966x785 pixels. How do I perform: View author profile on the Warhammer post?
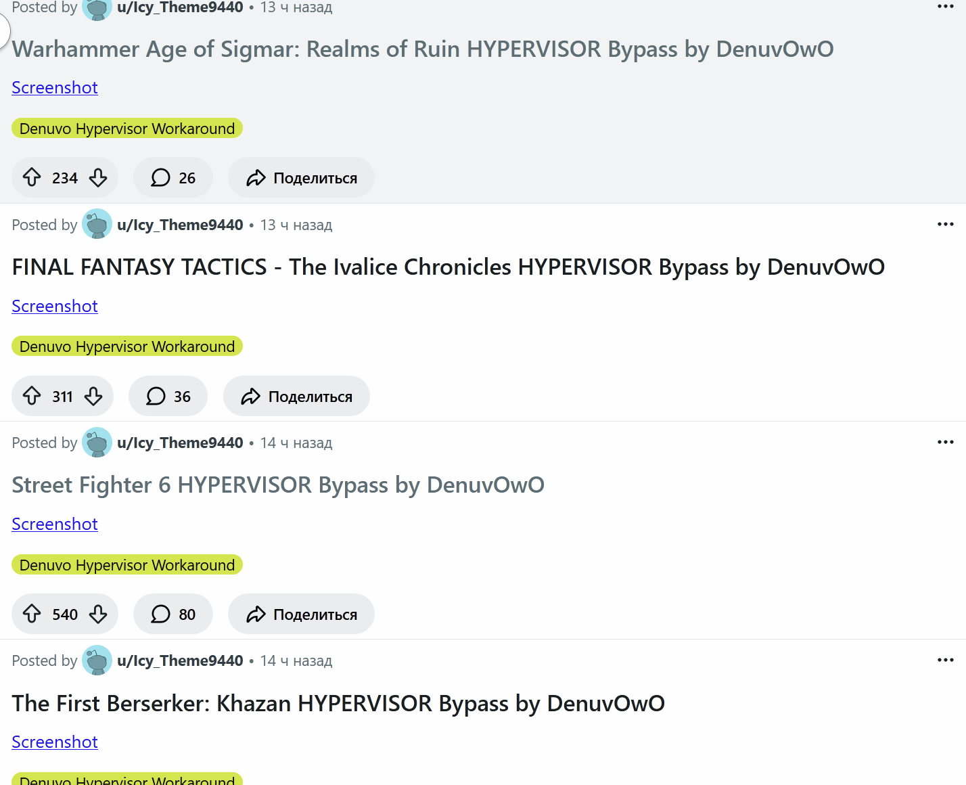tap(180, 7)
